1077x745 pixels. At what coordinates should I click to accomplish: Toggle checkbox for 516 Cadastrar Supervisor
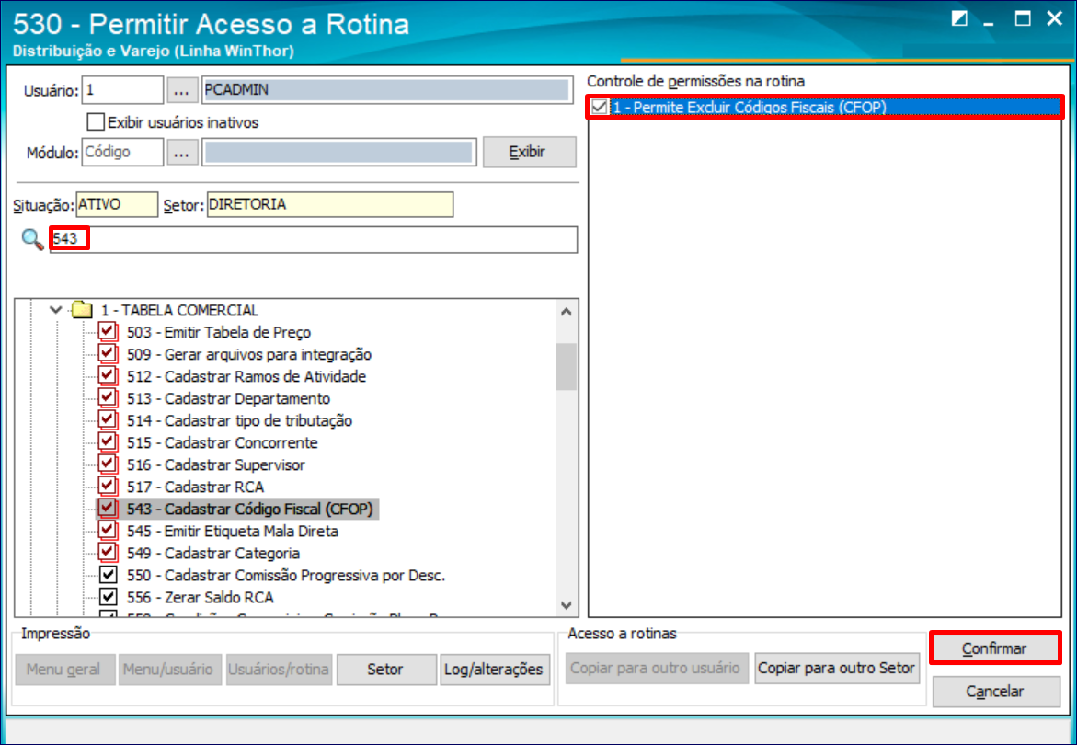tap(108, 464)
